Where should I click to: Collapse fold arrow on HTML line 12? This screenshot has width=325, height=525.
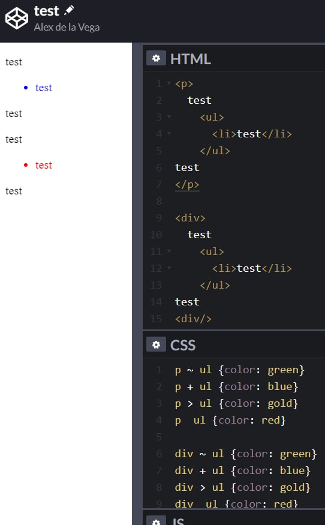tap(169, 268)
